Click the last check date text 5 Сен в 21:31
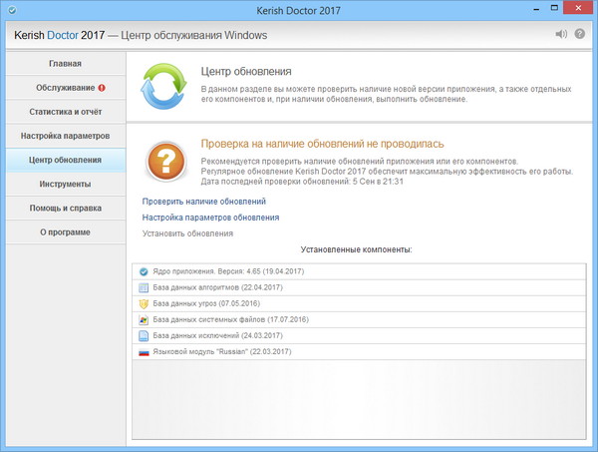 point(378,182)
